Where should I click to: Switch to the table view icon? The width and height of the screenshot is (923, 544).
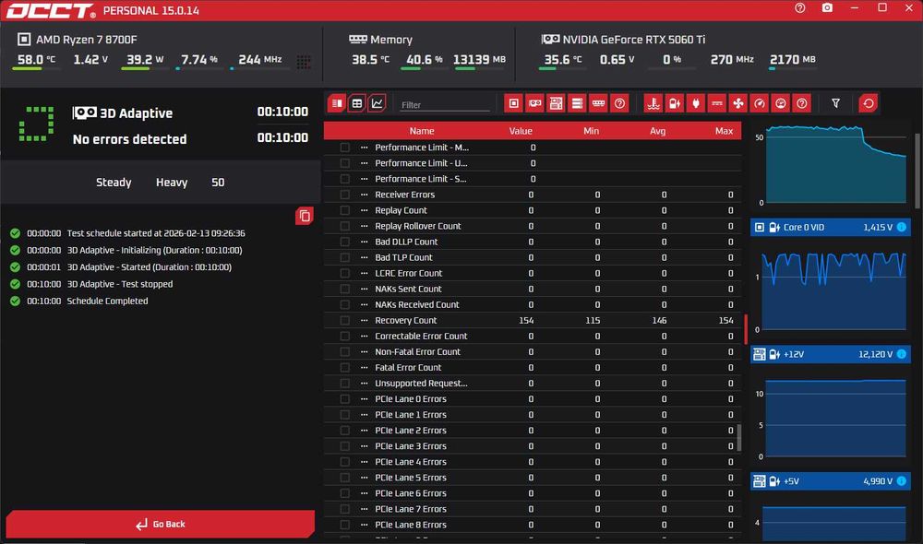pos(356,103)
